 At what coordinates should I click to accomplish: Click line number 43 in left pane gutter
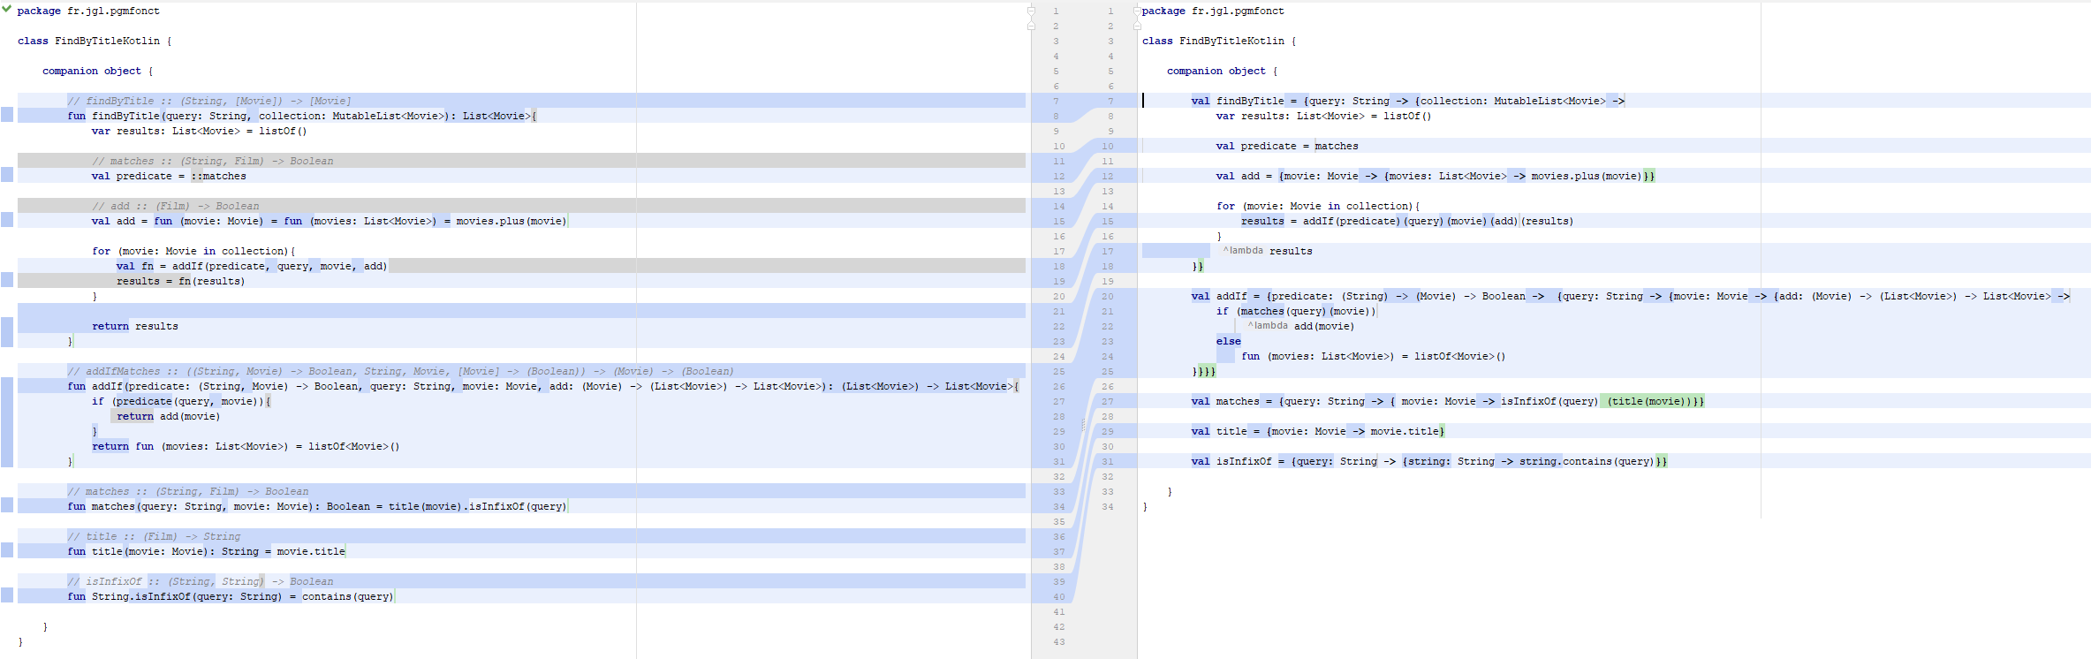pyautogui.click(x=1058, y=642)
